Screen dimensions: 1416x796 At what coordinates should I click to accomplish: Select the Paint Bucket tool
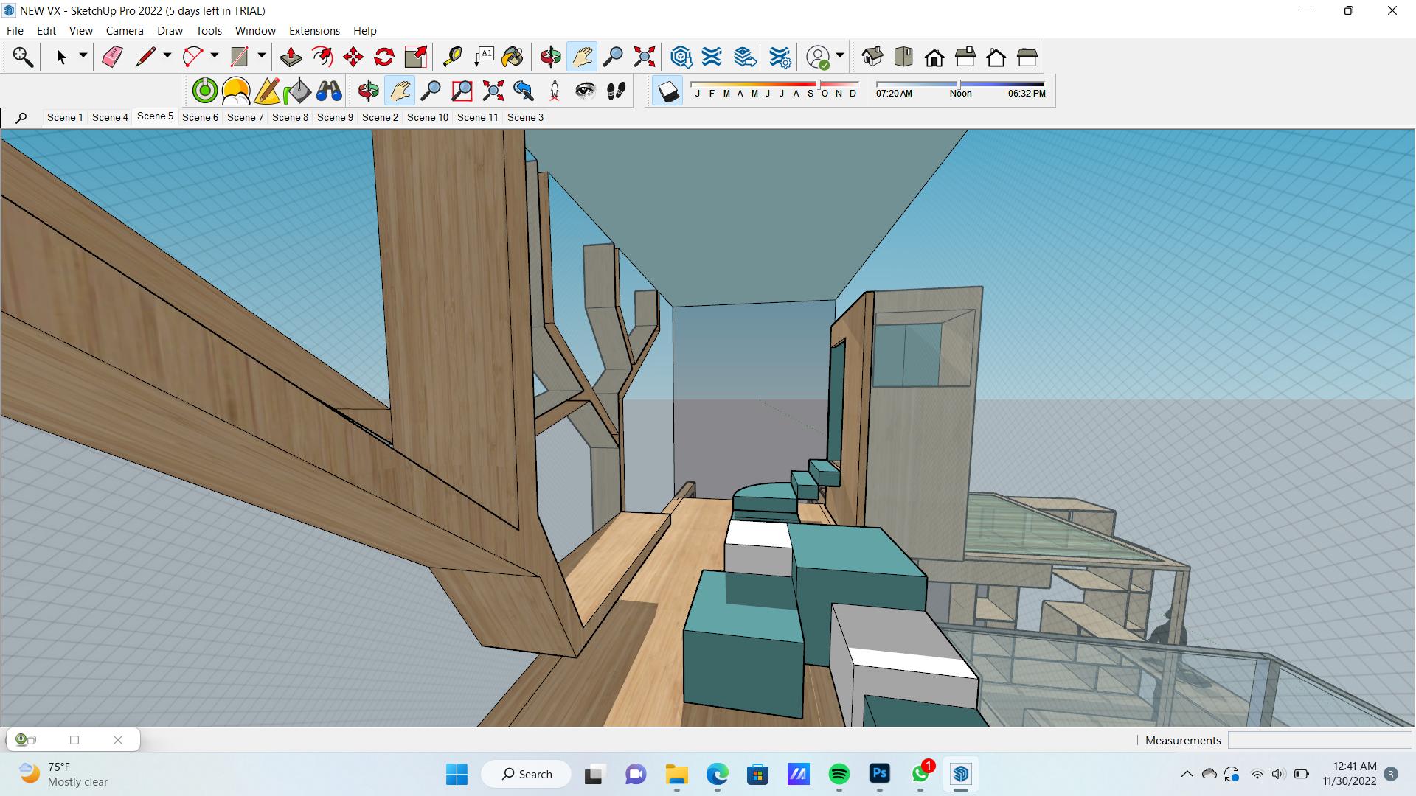click(x=512, y=57)
